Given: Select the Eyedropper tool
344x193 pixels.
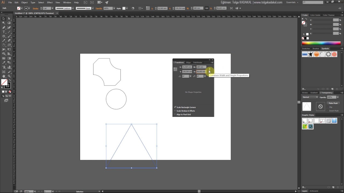Looking at the screenshot, I should (4, 62).
